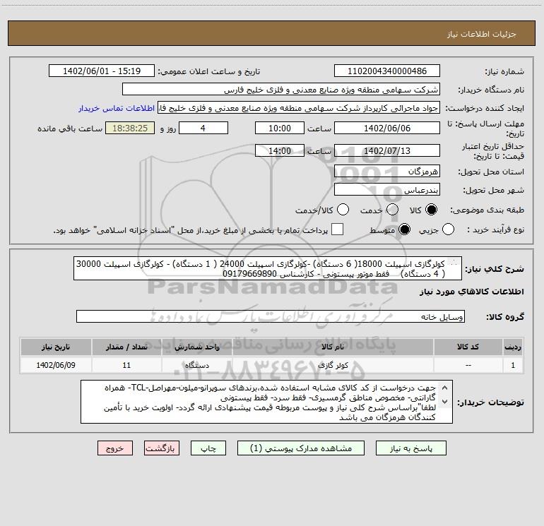This screenshot has height=526, width=544.
Task: Toggle the اسناد خزانه اسلامی payment checkbox
Action: coord(337,229)
